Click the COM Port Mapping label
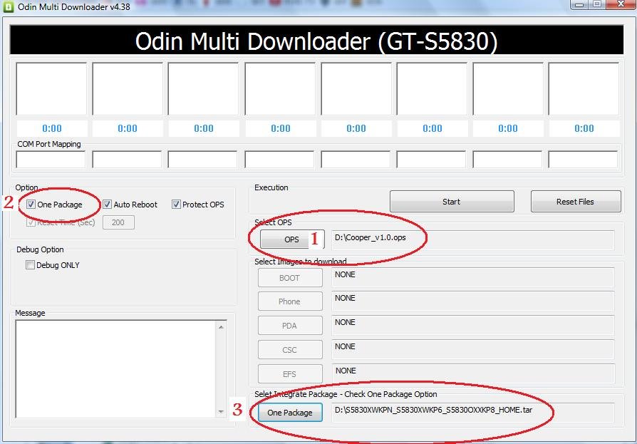637x444 pixels. tap(49, 144)
